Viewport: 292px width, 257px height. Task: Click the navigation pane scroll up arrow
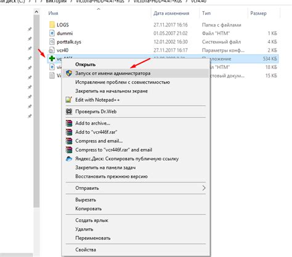[x=36, y=12]
